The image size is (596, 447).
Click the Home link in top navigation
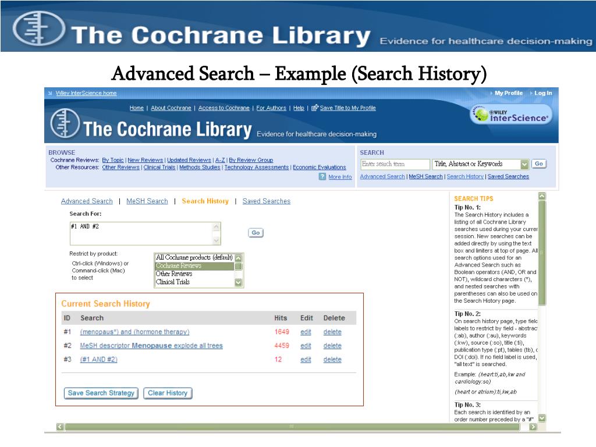(136, 108)
